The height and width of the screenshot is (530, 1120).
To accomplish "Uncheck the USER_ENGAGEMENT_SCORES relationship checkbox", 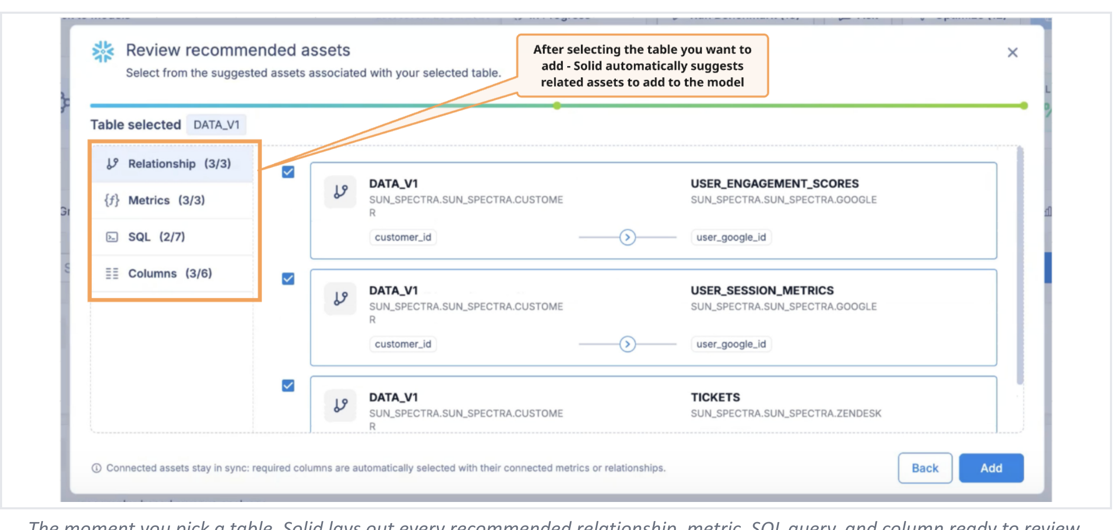I will tap(288, 172).
